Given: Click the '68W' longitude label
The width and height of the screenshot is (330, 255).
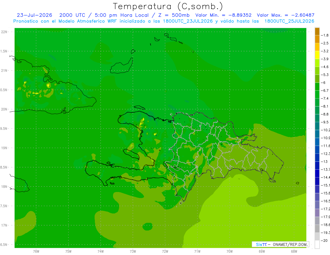Looking at the screenshot, I should tap(294, 251).
